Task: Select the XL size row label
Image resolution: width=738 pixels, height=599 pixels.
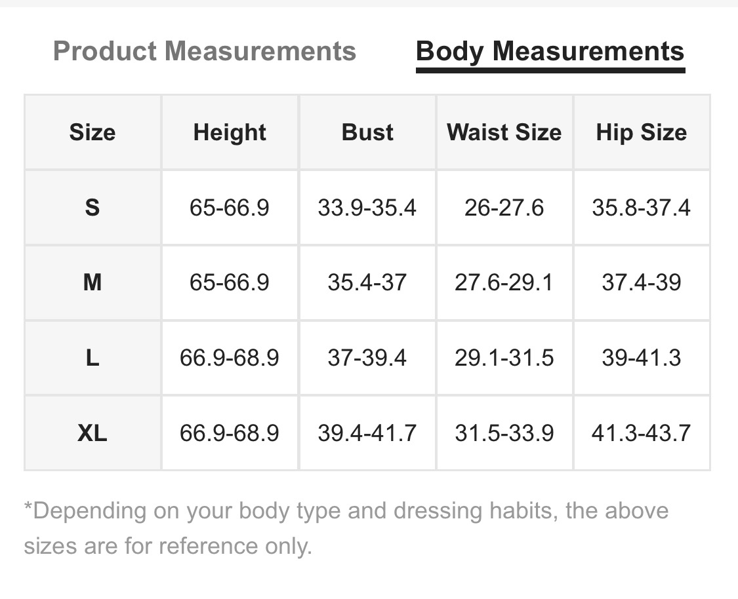Action: coord(92,433)
